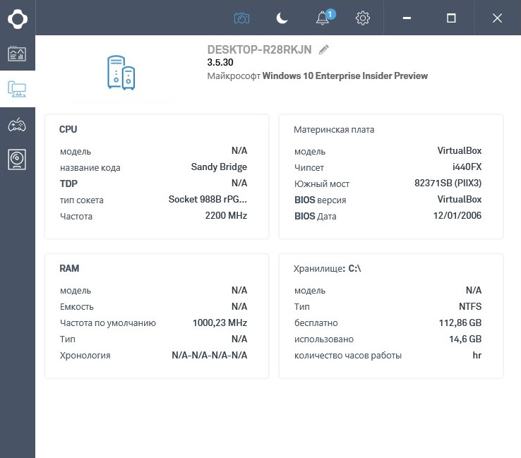521x458 pixels.
Task: Select the system information computer sidebar icon
Action: pyautogui.click(x=17, y=89)
